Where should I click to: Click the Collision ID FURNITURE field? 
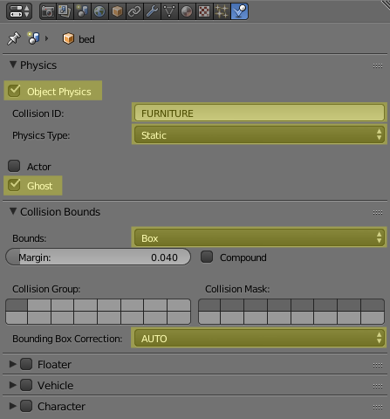259,113
